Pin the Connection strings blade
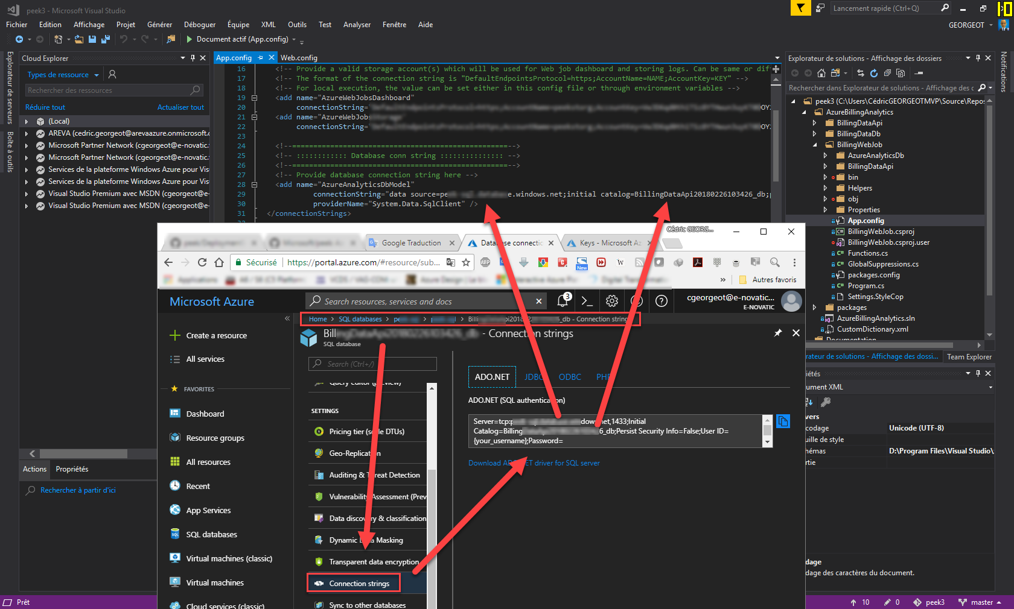Viewport: 1014px width, 609px height. coord(778,333)
